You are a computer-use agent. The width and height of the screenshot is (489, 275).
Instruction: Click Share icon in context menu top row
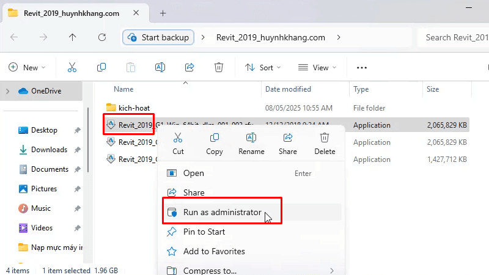[288, 138]
